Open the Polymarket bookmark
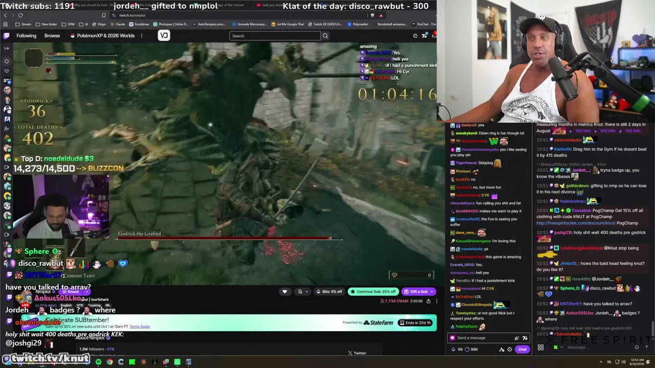The image size is (655, 368). pyautogui.click(x=358, y=24)
